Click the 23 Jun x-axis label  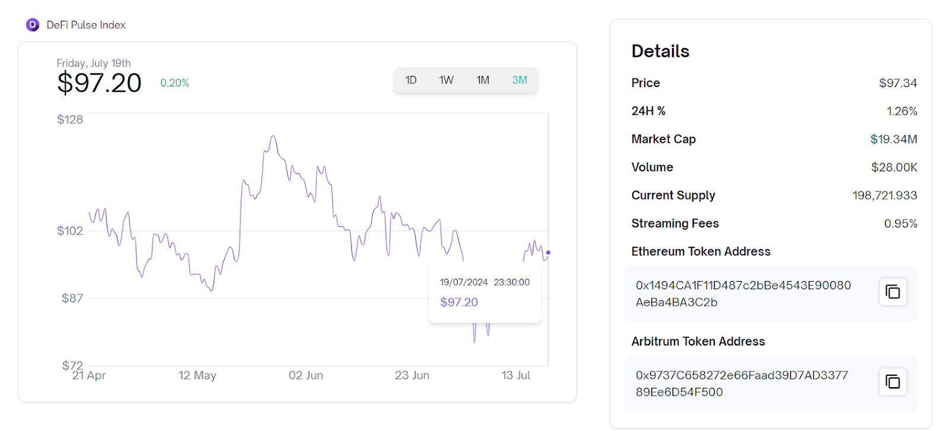pos(412,375)
